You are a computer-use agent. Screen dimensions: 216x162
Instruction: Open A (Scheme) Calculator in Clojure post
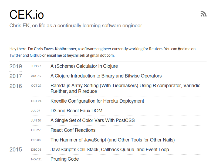(x=84, y=66)
